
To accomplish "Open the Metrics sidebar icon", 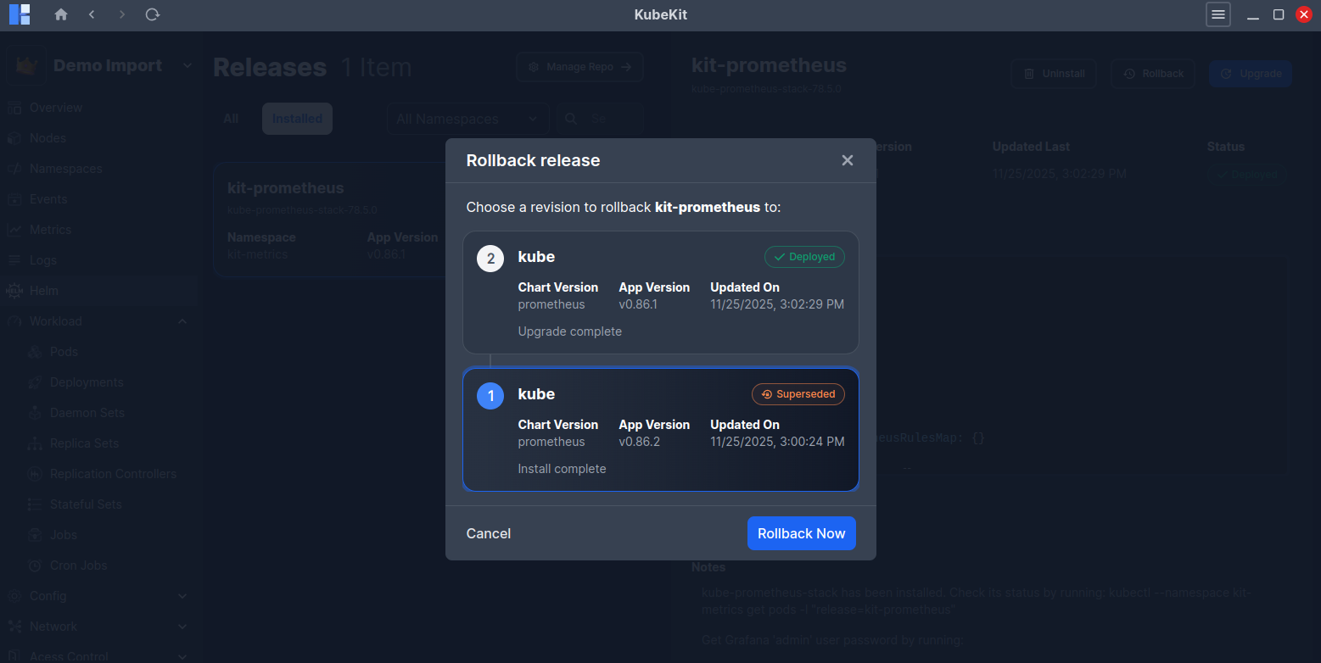I will (16, 229).
